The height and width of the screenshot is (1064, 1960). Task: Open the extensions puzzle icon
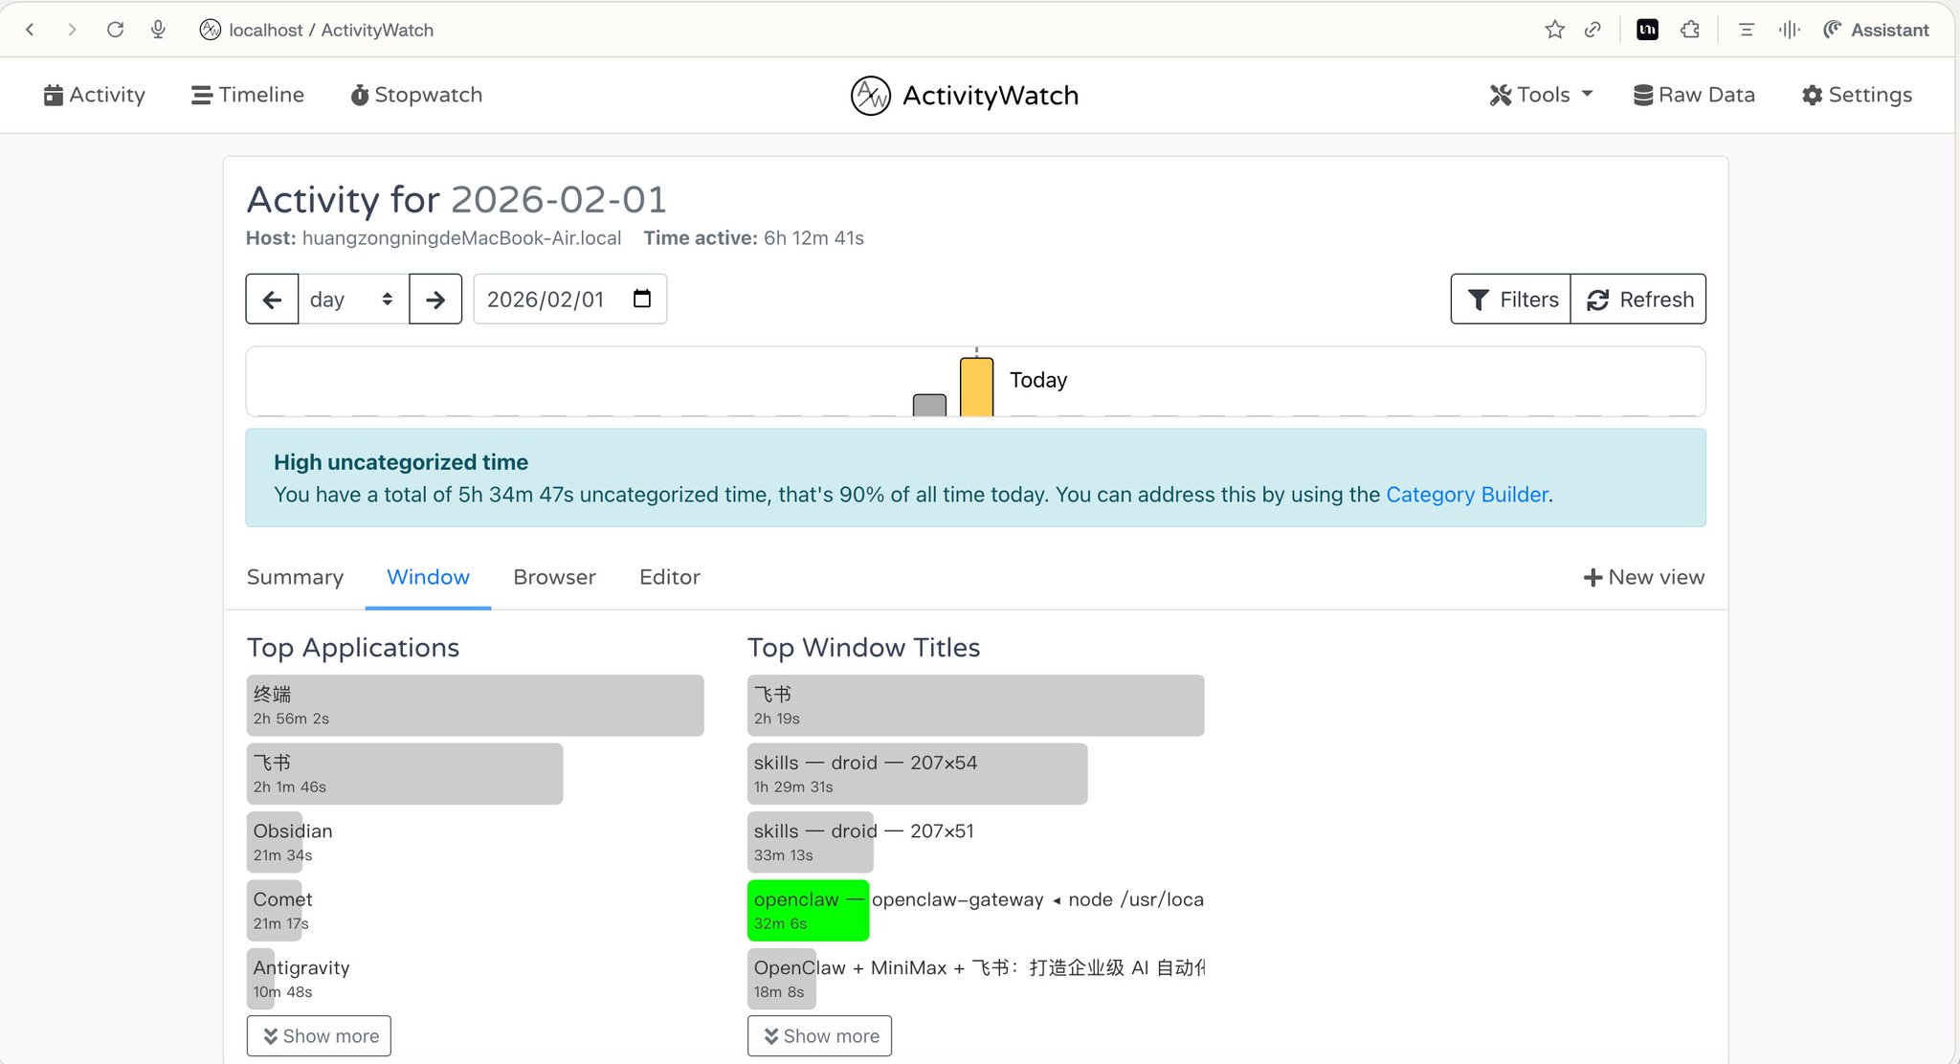click(x=1690, y=30)
